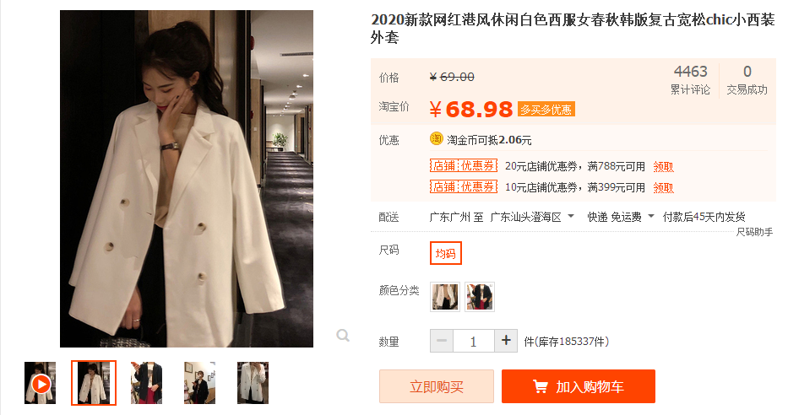Viewport: 788px width, 415px height.
Task: Claim the 10元 store coupon
Action: coord(663,188)
